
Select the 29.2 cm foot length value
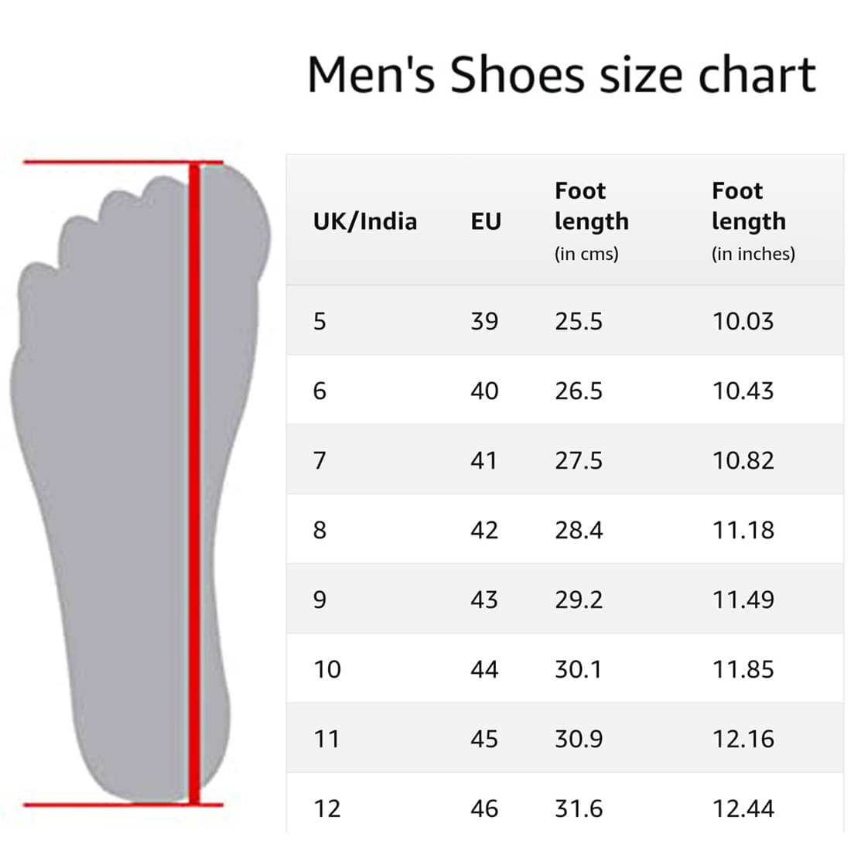tap(579, 600)
